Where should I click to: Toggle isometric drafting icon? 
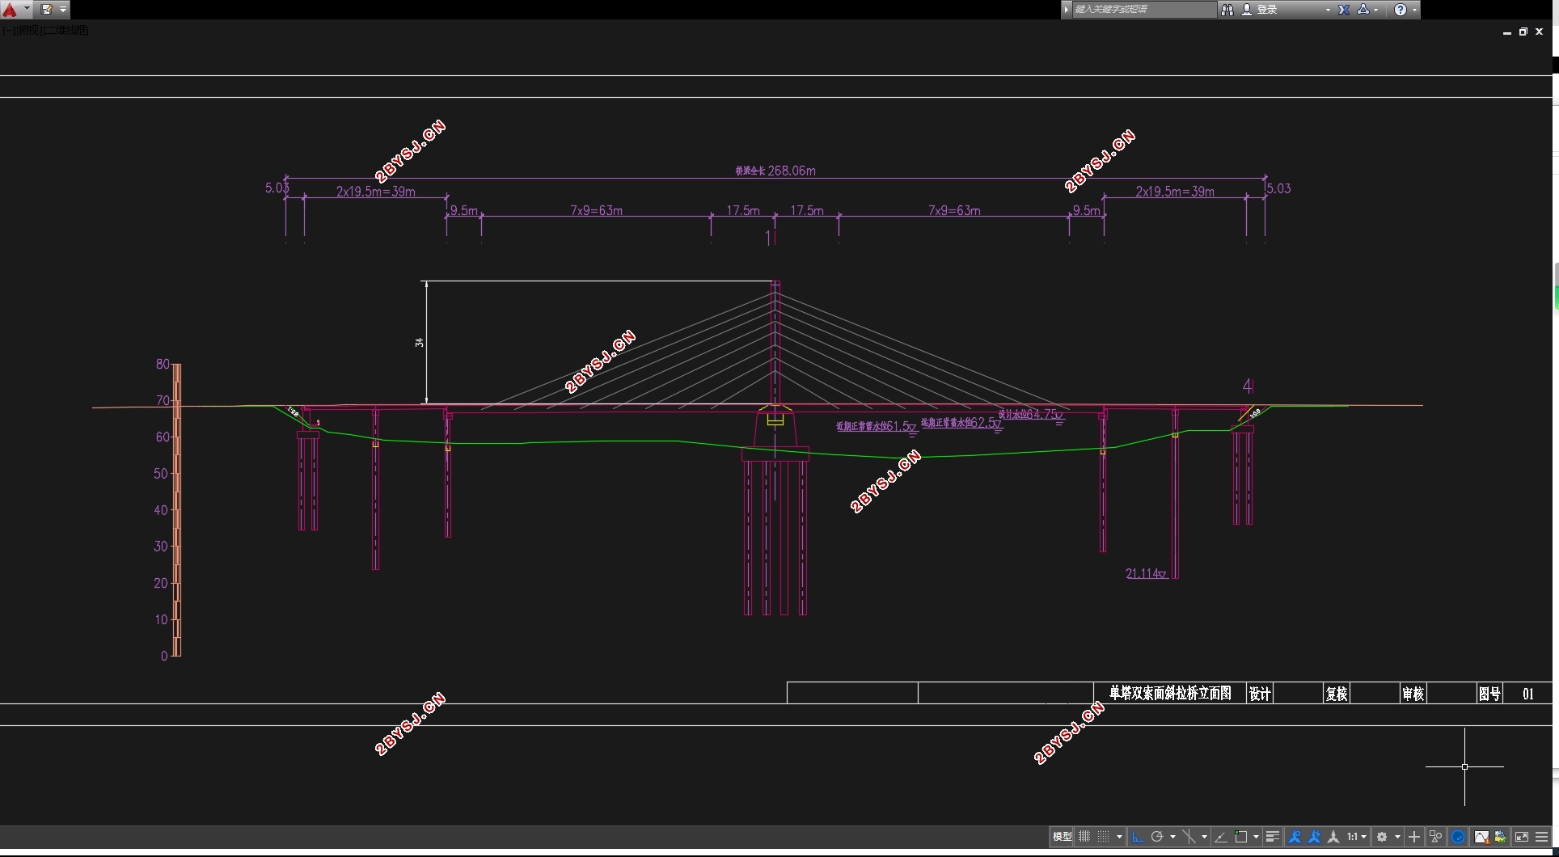pos(1189,837)
